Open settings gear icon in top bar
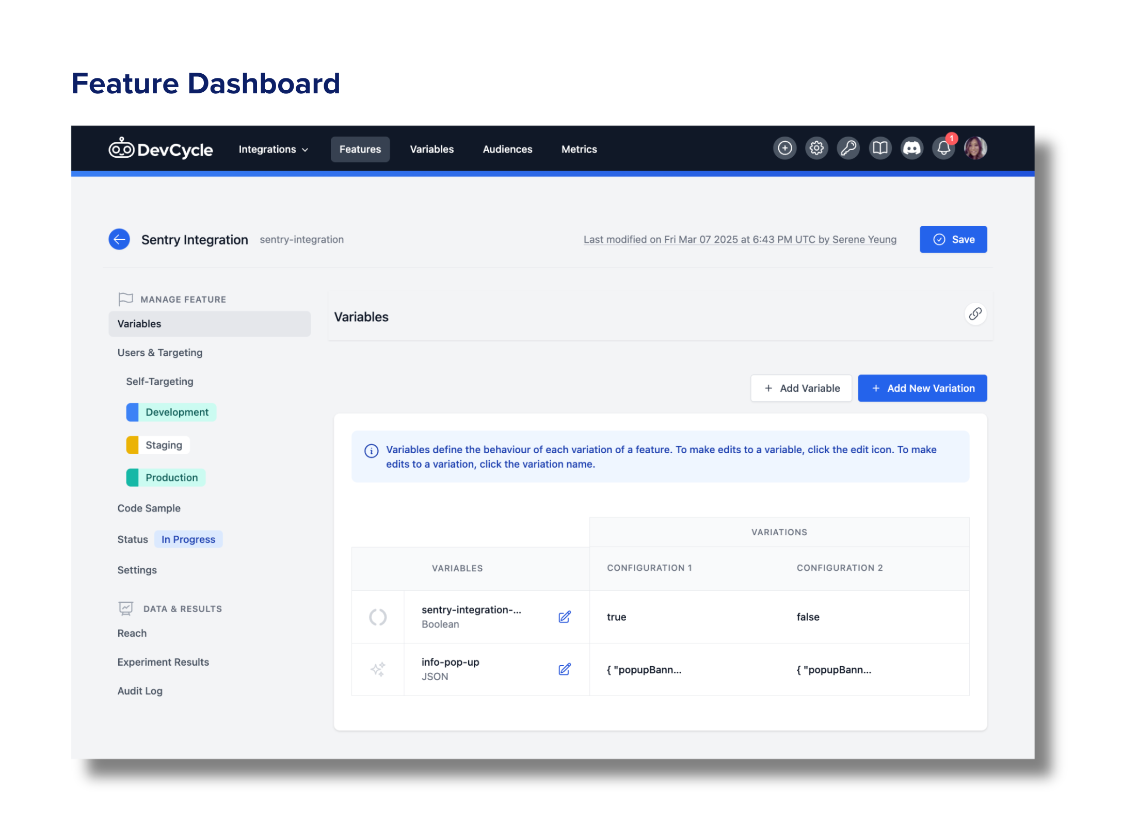1122x826 pixels. coord(816,148)
